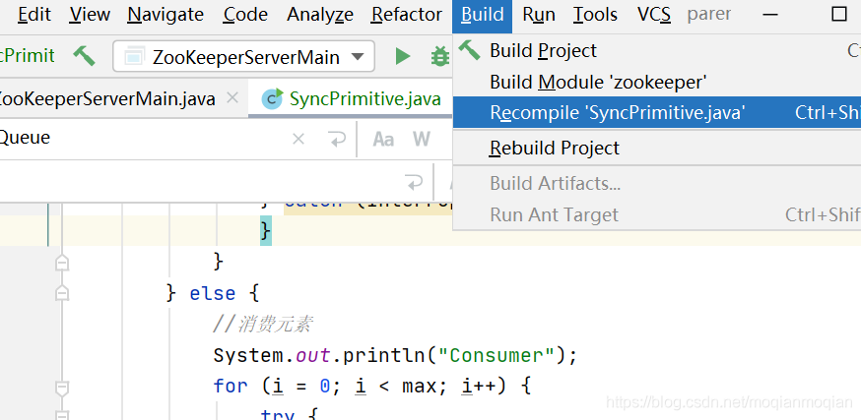The height and width of the screenshot is (420, 861).
Task: Minimize the IDE window
Action: pos(770,14)
